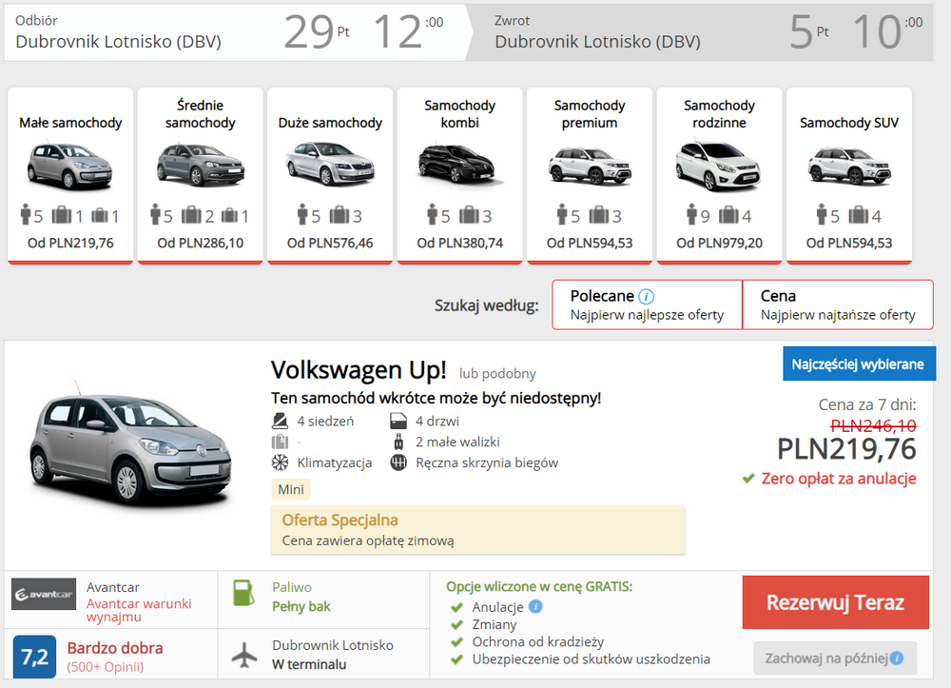The height and width of the screenshot is (688, 951).
Task: Select the Duże samochody category card
Action: point(330,176)
